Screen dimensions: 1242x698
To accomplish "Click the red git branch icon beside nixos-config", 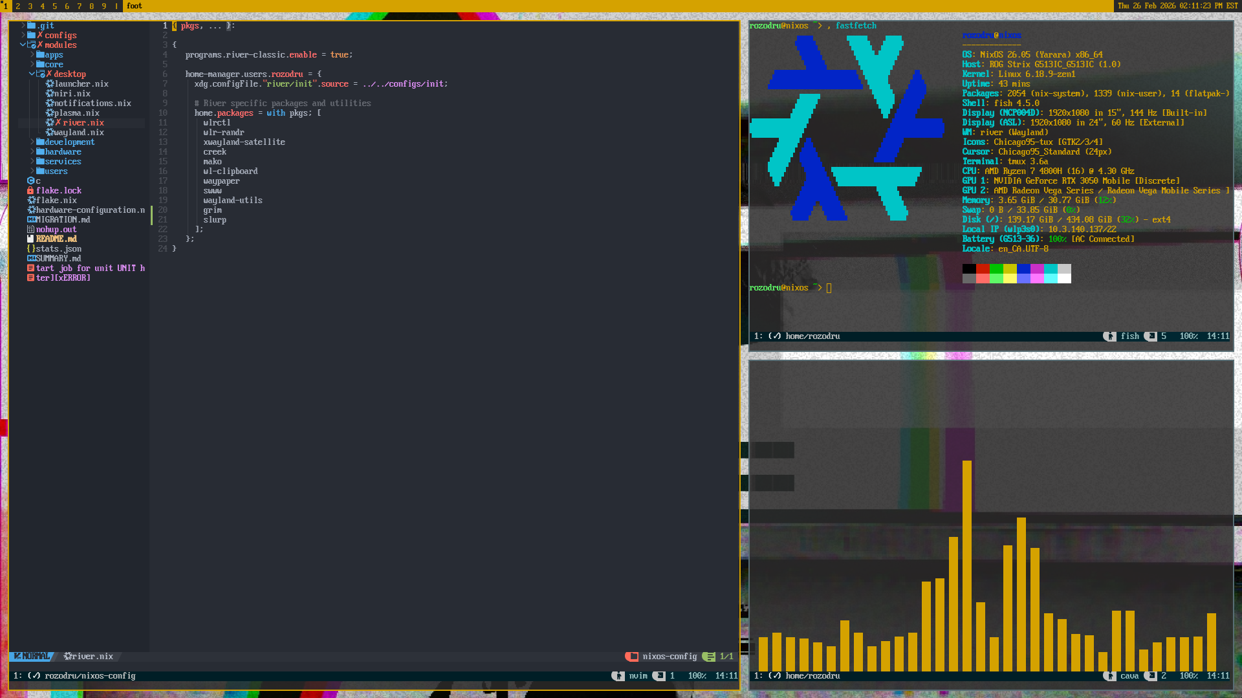I will click(x=632, y=657).
